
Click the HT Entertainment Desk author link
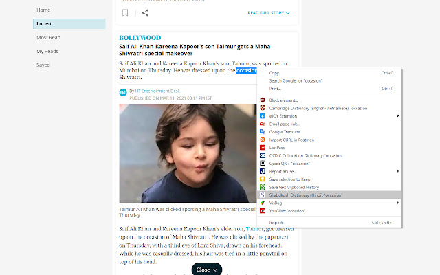click(x=157, y=91)
